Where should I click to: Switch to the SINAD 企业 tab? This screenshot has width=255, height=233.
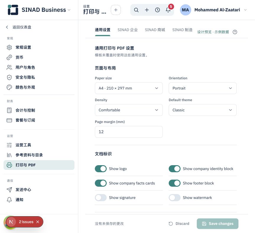(128, 30)
